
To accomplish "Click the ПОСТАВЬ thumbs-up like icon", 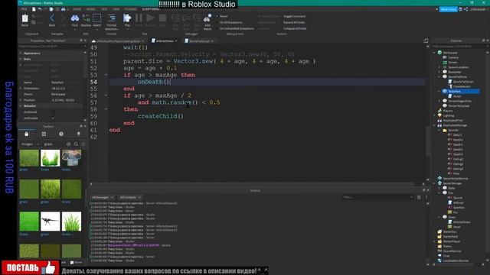I will 49,267.
